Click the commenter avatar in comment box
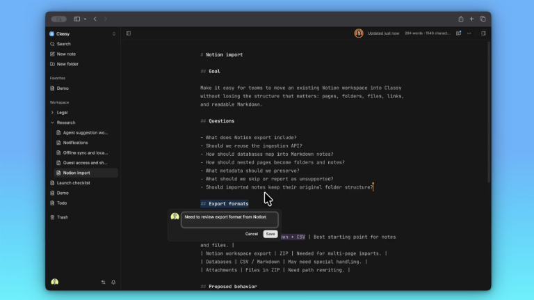 coord(175,216)
